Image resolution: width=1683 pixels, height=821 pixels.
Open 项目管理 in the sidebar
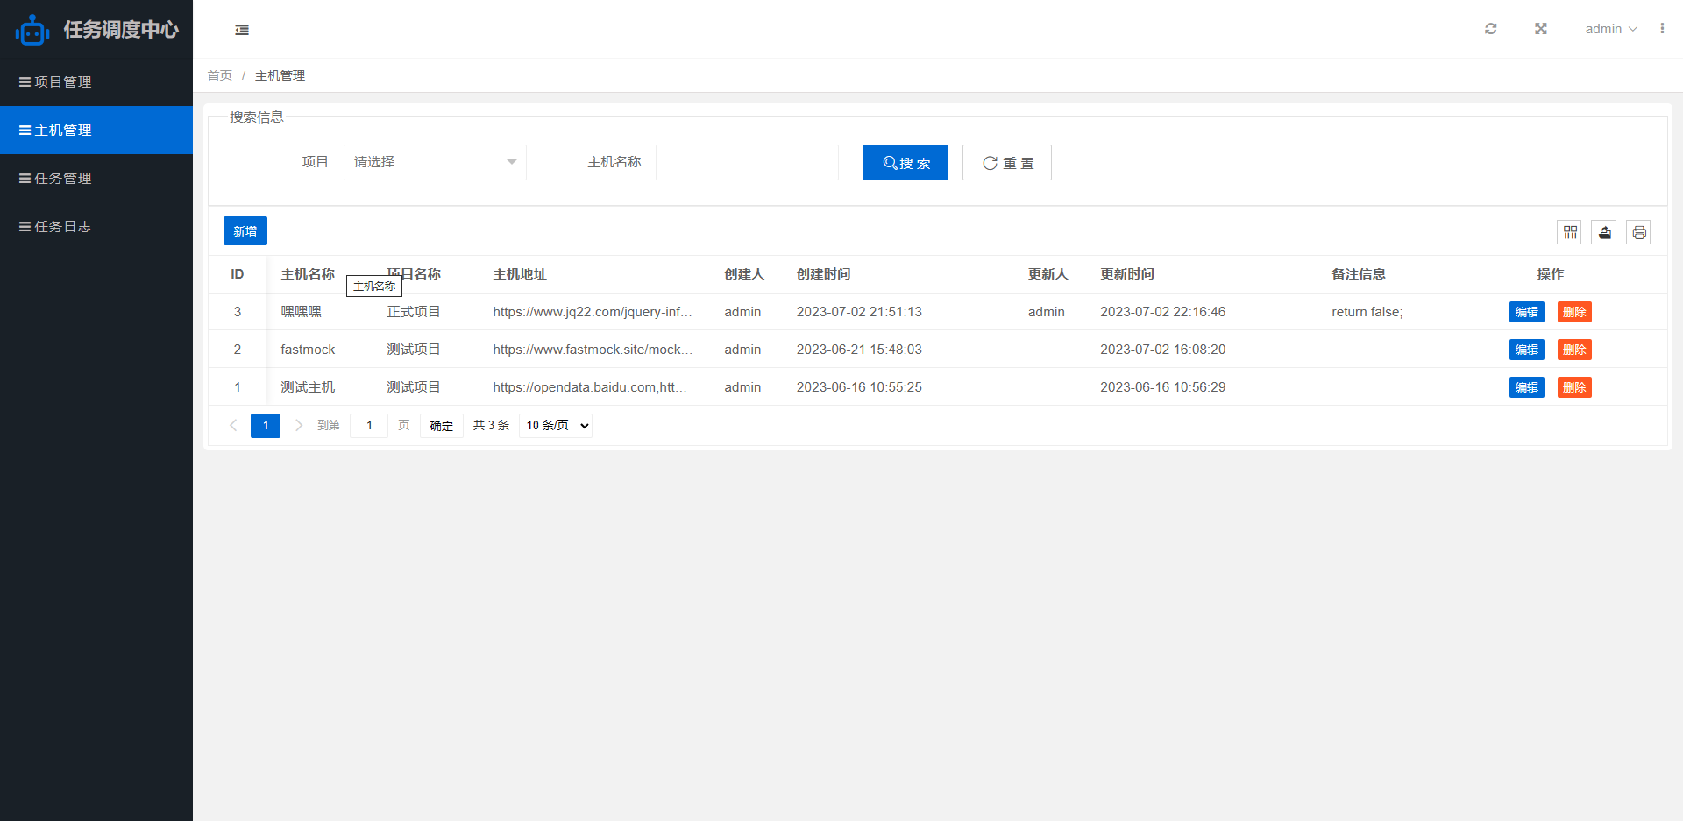click(x=96, y=81)
